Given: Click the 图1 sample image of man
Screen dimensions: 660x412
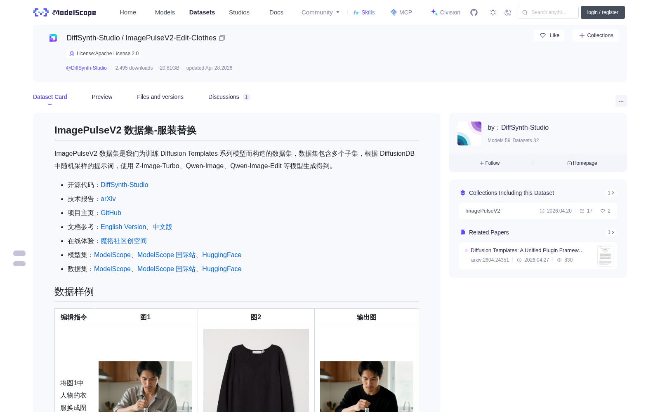Looking at the screenshot, I should pos(145,386).
